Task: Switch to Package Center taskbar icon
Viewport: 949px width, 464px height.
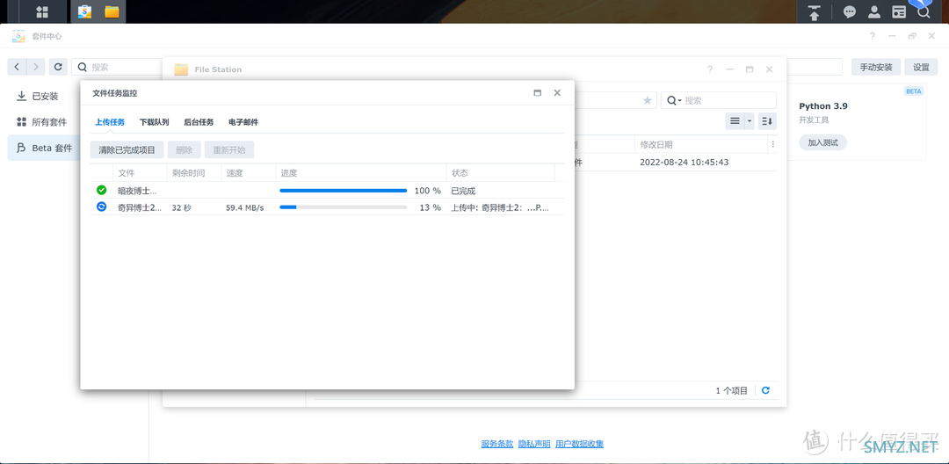Action: (x=84, y=11)
